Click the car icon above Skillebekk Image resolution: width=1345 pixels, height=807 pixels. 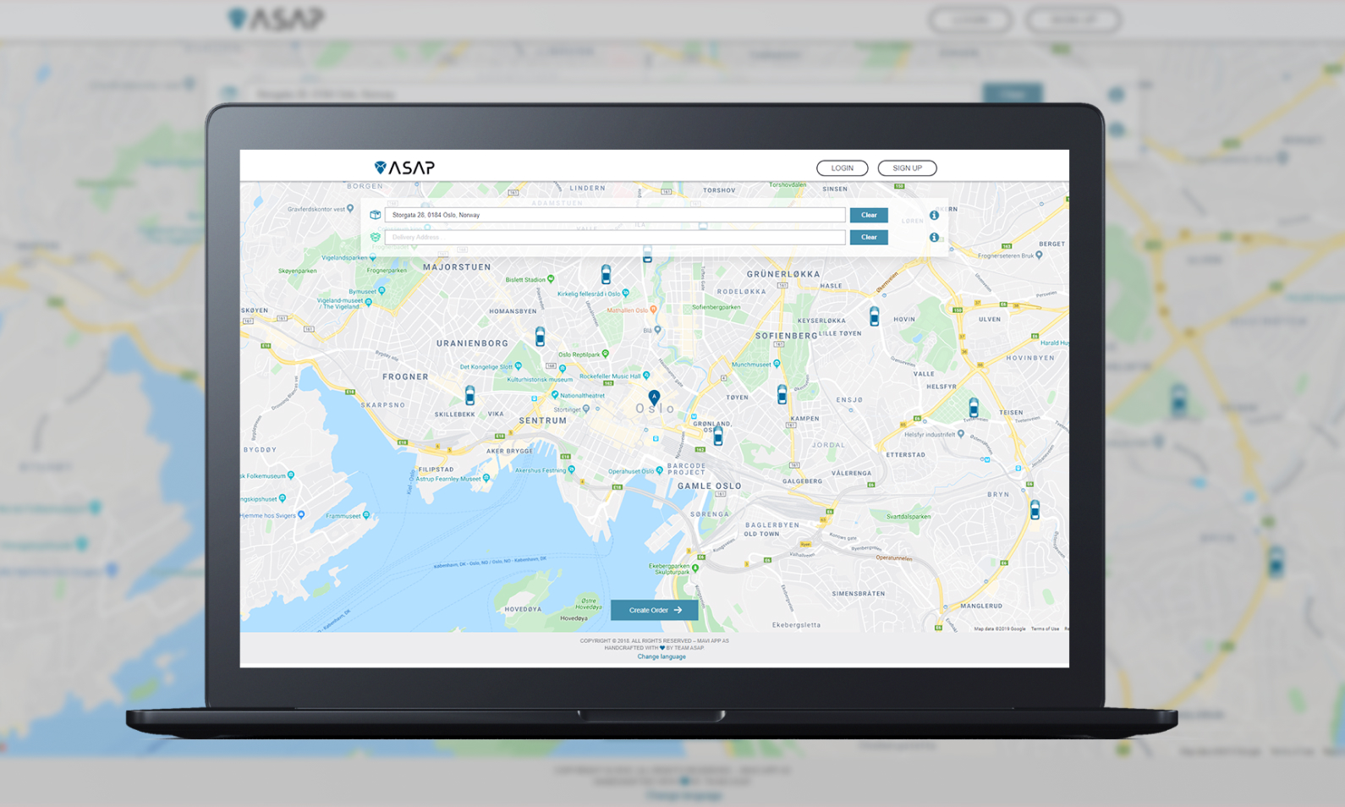tap(469, 395)
